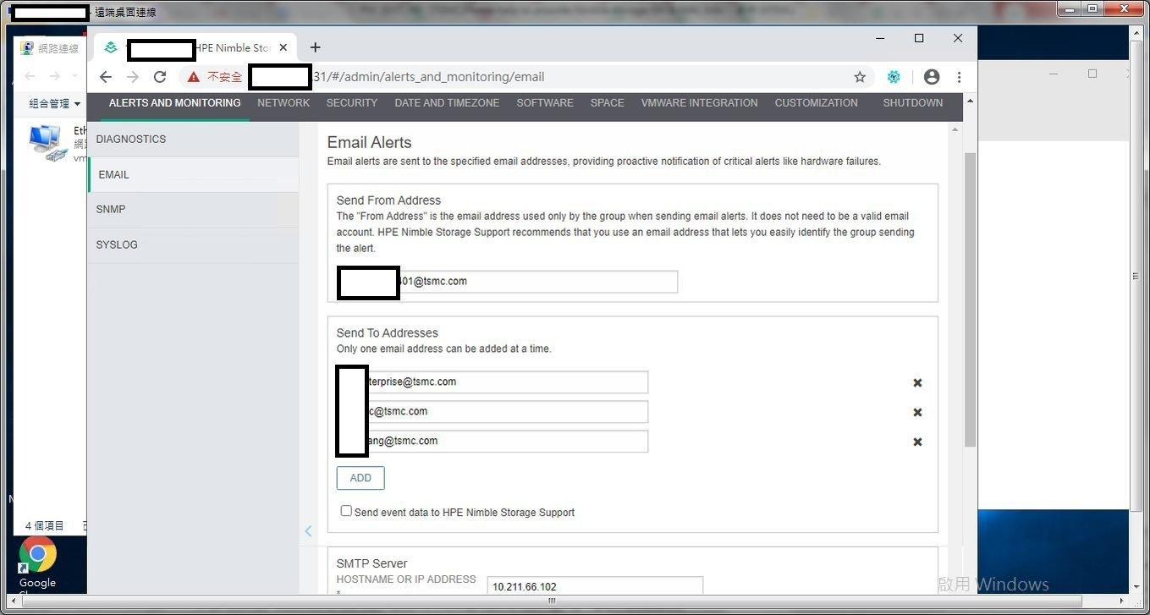Click the page's vertical scrollbar thumb
The height and width of the screenshot is (615, 1150).
click(x=970, y=296)
